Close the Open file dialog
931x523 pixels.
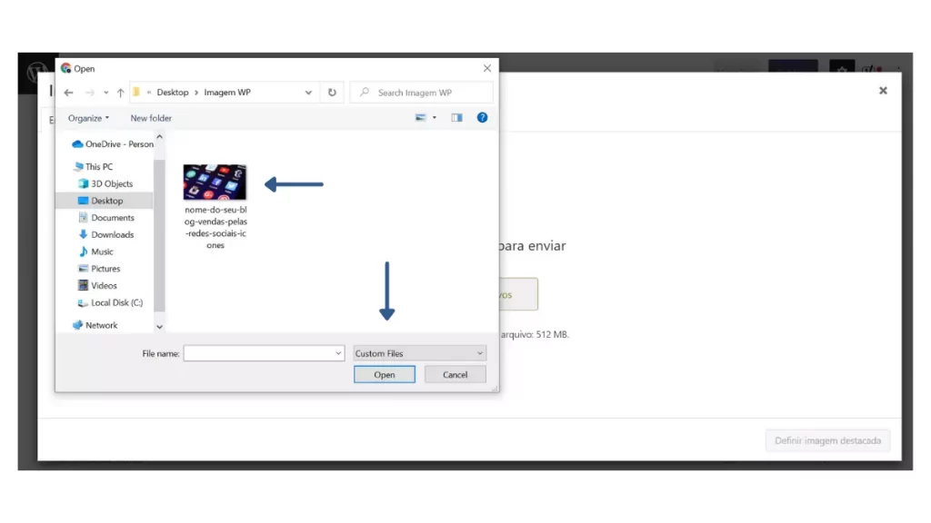click(487, 68)
